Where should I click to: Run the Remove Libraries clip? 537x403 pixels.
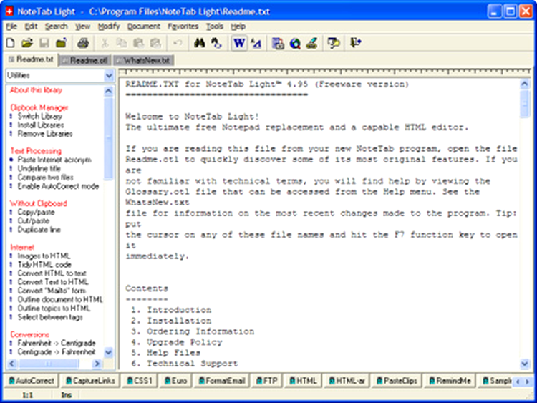click(x=45, y=134)
